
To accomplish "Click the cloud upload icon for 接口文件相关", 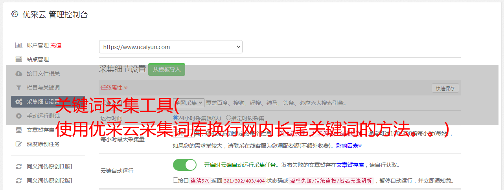I will 18,73.
